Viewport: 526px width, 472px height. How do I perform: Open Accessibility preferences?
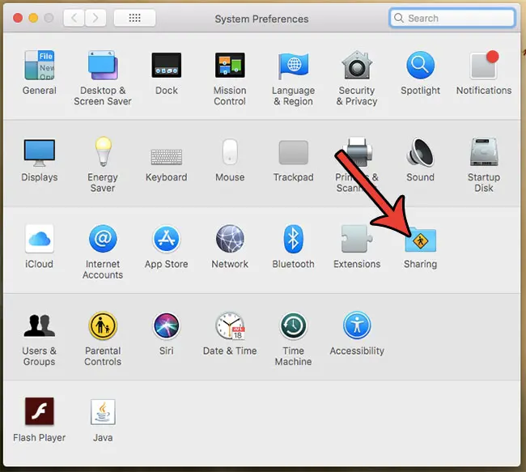pos(356,327)
